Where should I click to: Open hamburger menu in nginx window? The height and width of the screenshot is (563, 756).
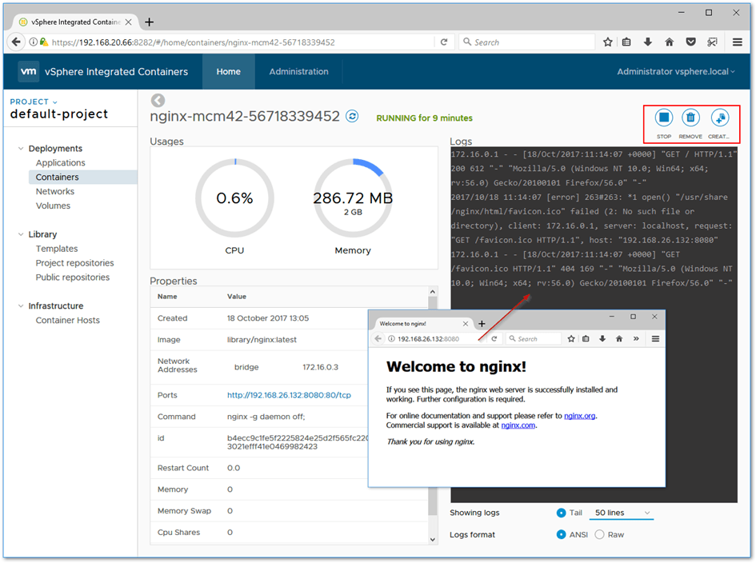coord(655,338)
